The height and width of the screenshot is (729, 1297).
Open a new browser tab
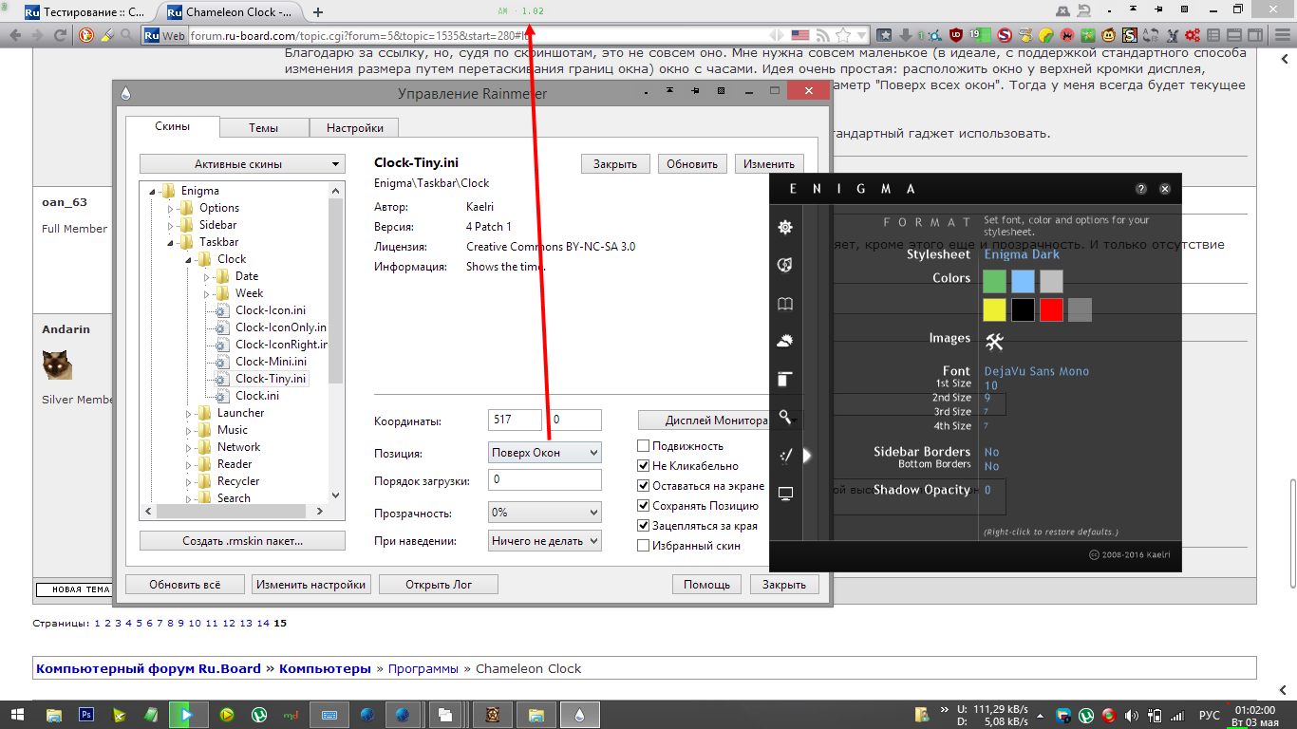318,12
